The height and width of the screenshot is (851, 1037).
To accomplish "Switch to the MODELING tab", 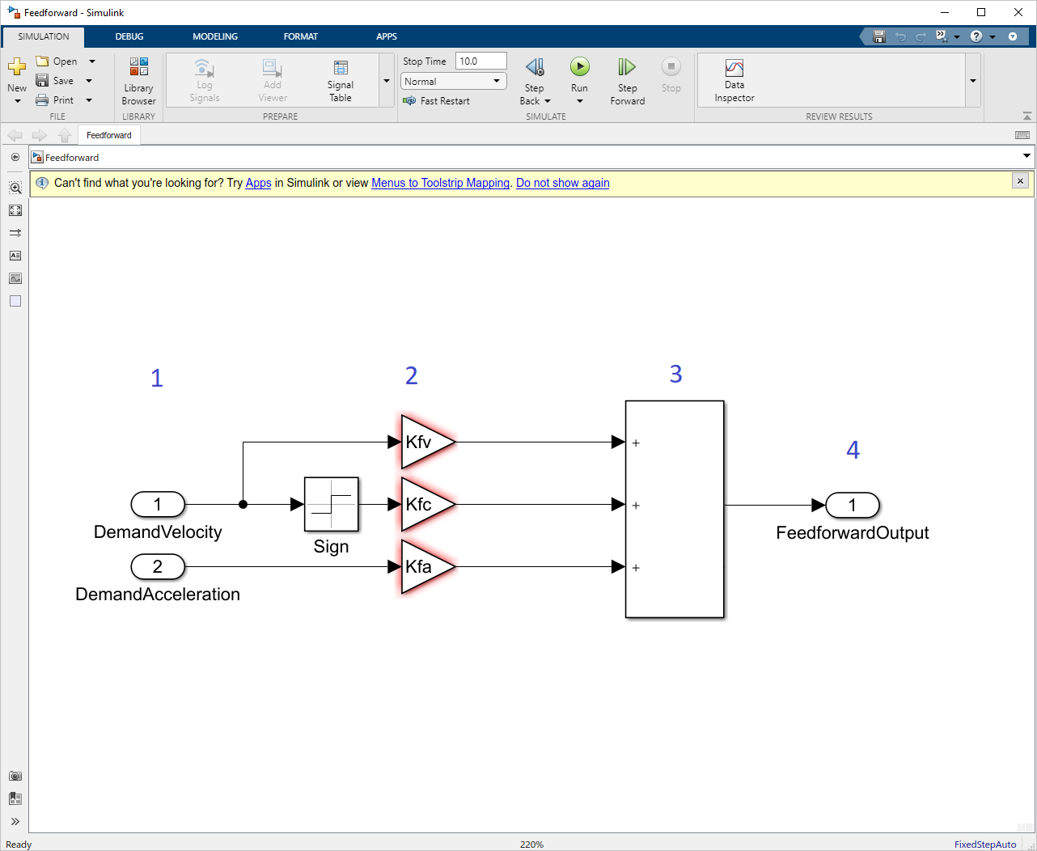I will (215, 36).
